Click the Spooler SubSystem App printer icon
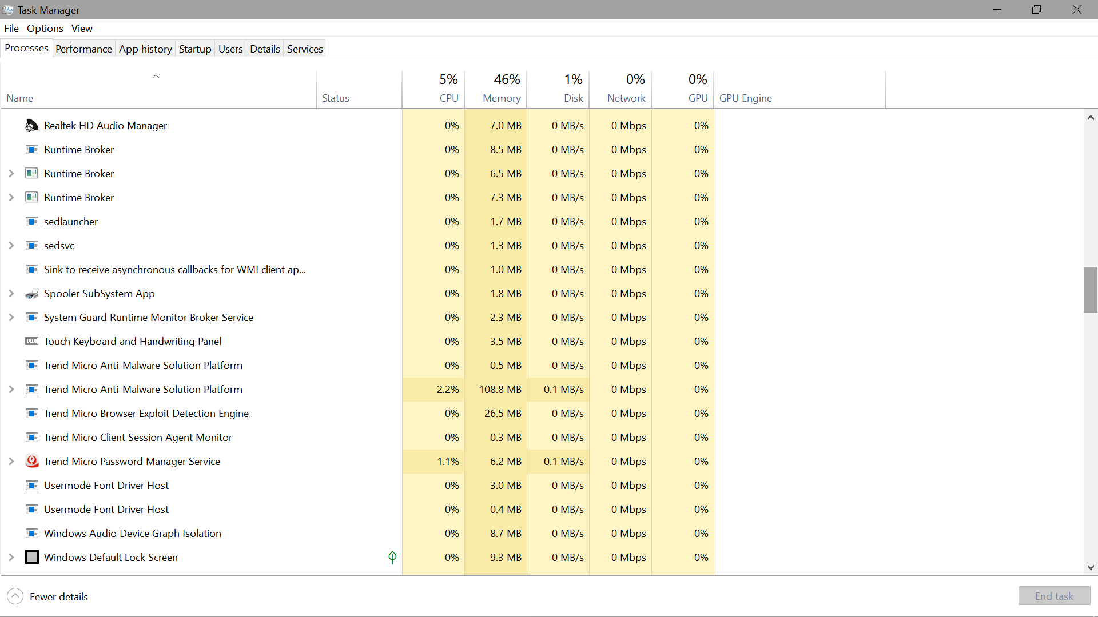Viewport: 1098px width, 617px height. click(x=32, y=294)
